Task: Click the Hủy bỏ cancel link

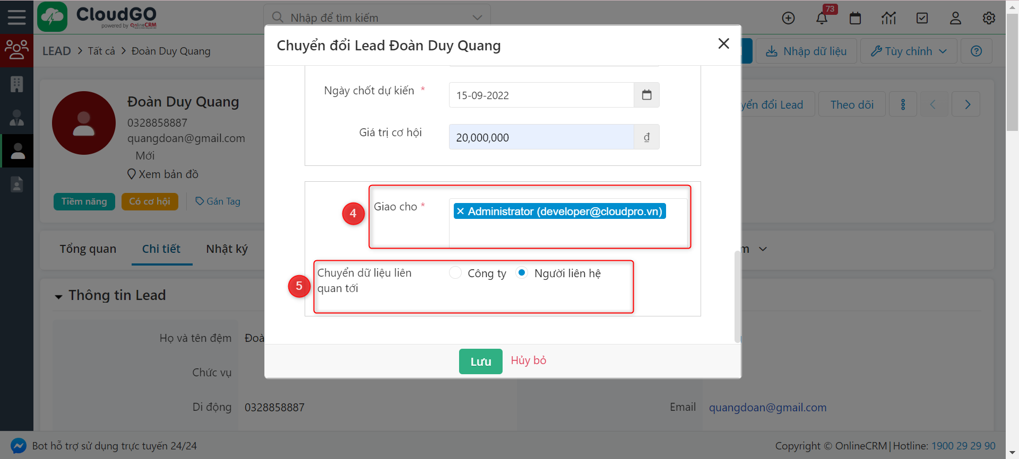Action: click(528, 361)
